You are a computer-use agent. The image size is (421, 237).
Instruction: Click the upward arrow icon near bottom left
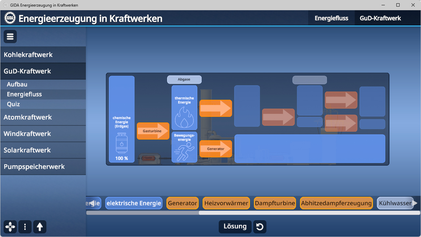pyautogui.click(x=40, y=227)
